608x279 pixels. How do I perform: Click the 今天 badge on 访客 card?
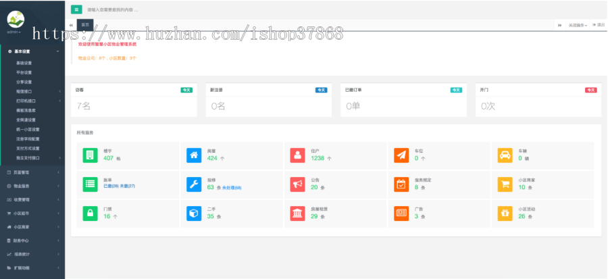(x=186, y=90)
